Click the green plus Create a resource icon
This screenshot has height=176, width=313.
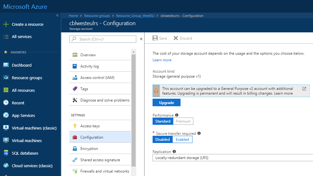(6, 24)
